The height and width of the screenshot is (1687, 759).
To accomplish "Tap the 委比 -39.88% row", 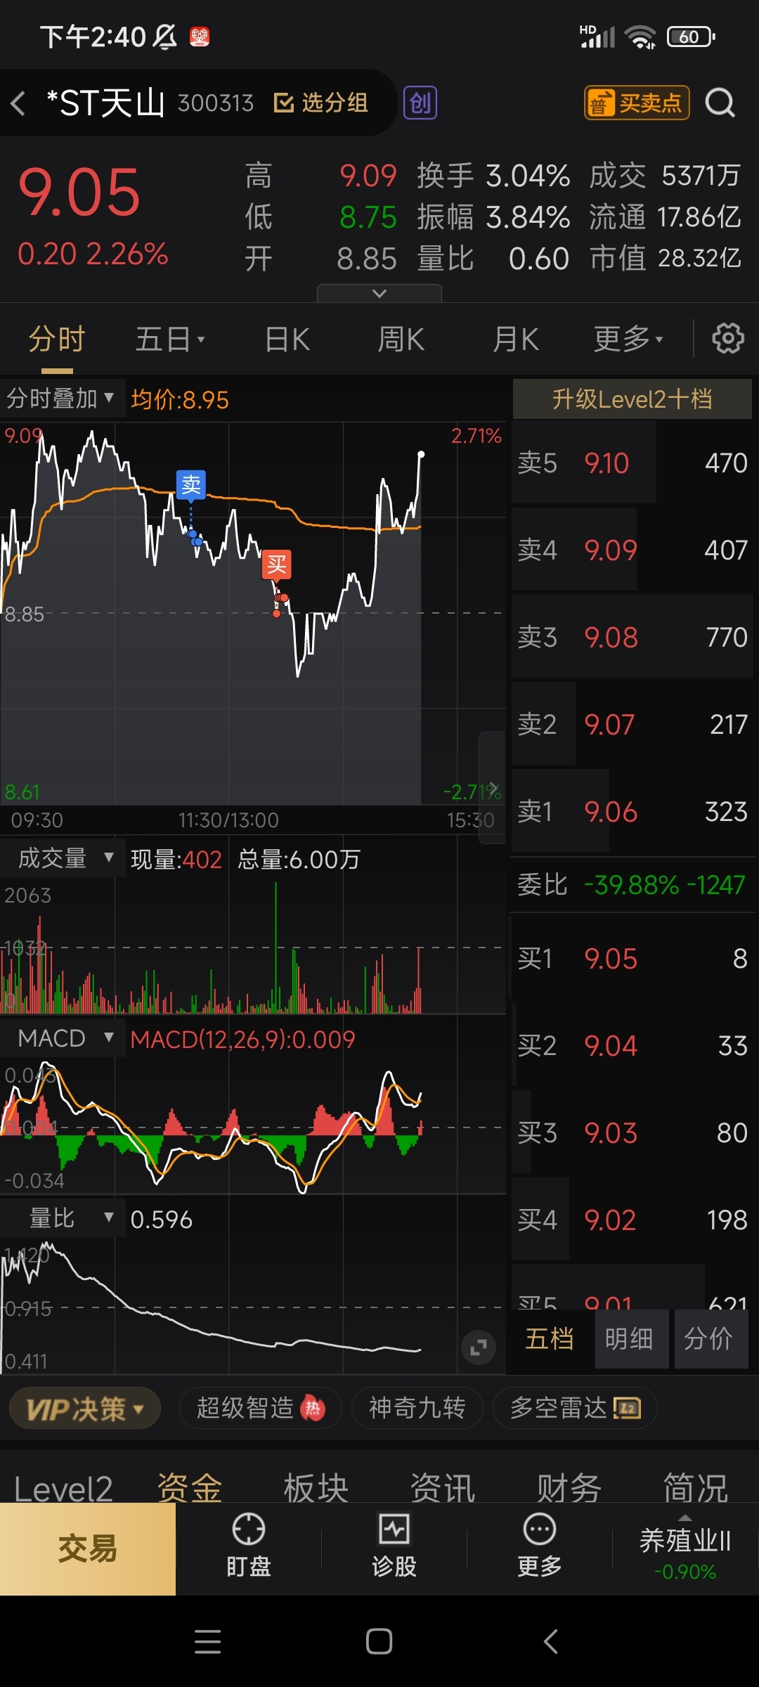I will [x=632, y=884].
